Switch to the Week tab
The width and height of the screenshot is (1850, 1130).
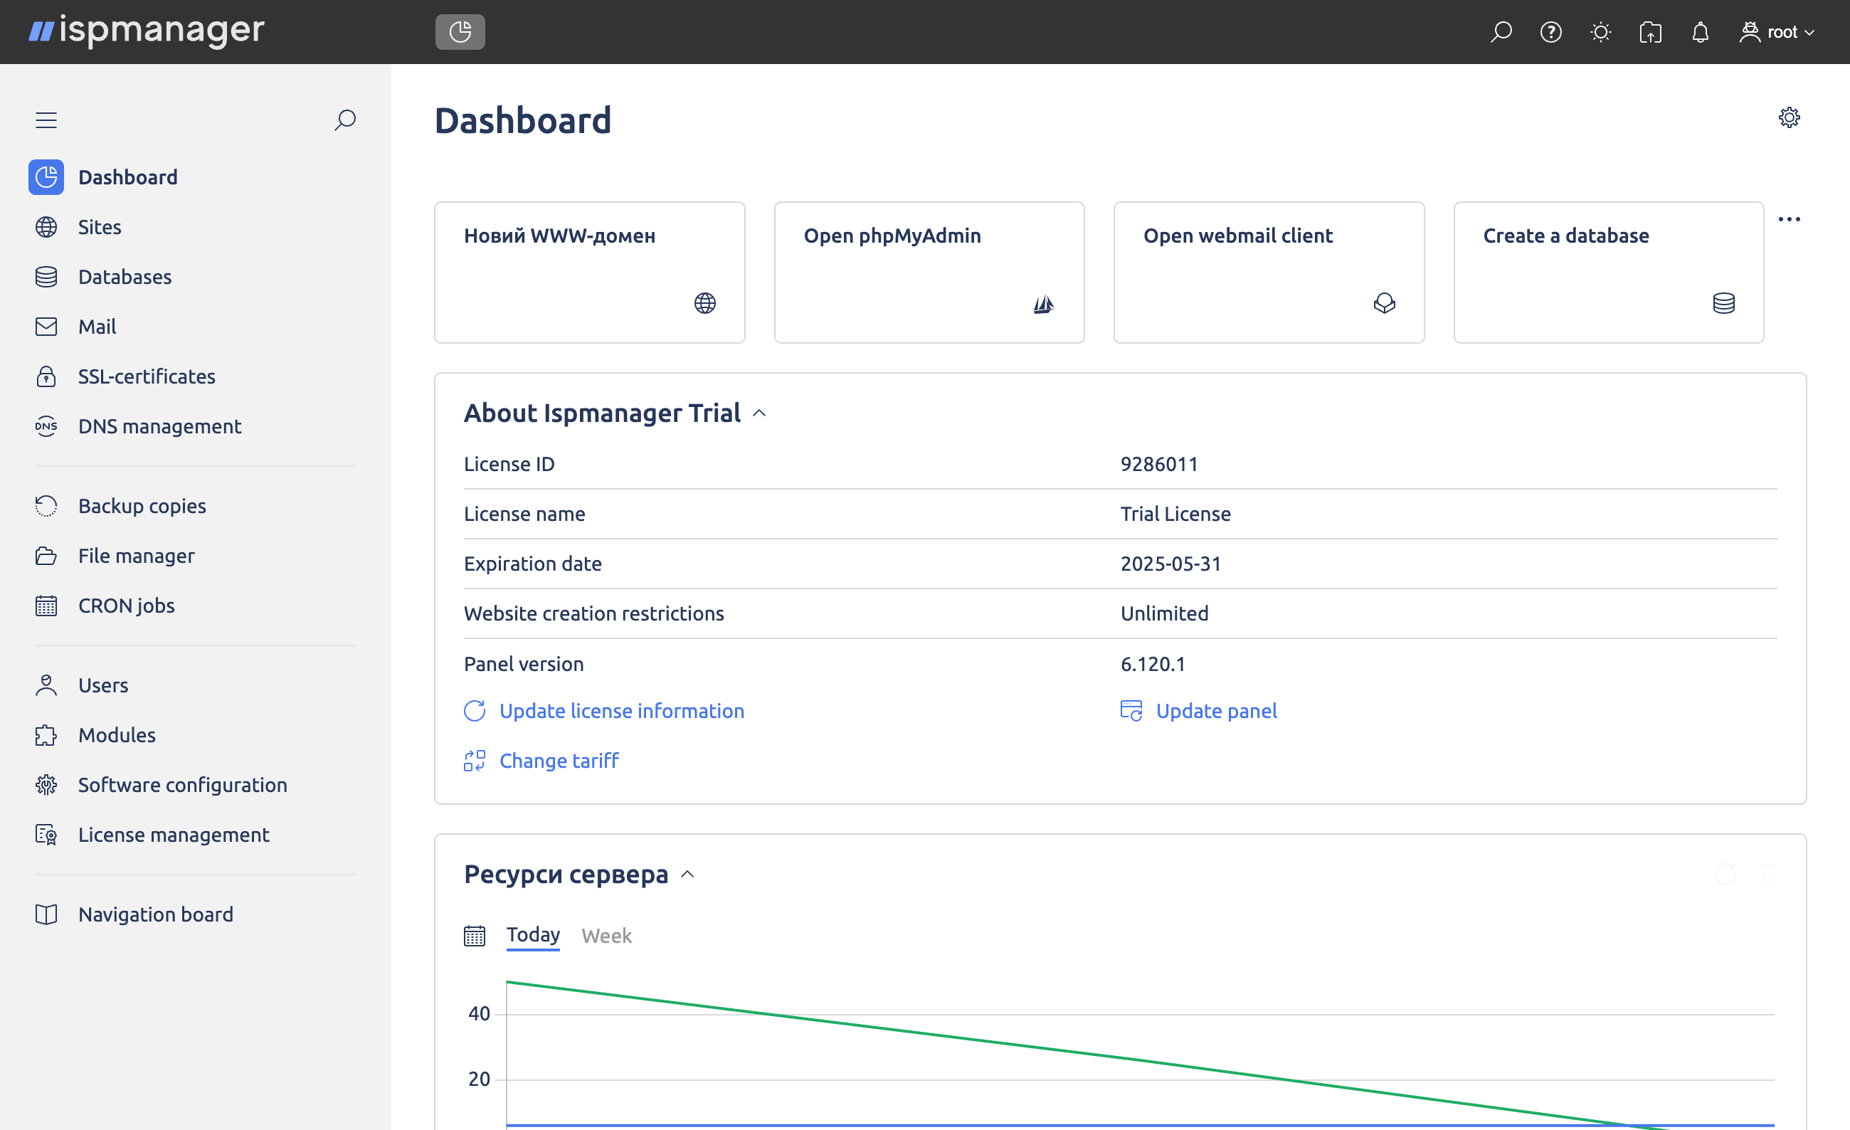607,936
